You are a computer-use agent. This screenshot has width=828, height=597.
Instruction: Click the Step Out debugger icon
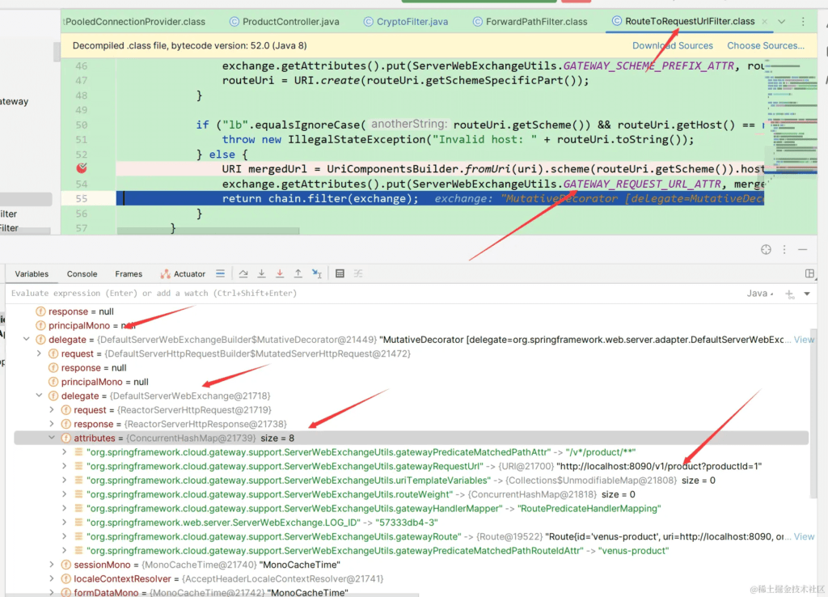(x=298, y=273)
